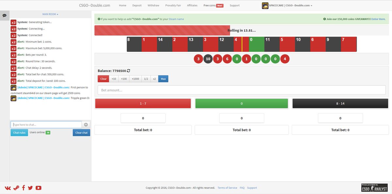392x194 pixels.
Task: Click the Maximum bet: 5,000,000 coins alert
Action: pos(39,48)
